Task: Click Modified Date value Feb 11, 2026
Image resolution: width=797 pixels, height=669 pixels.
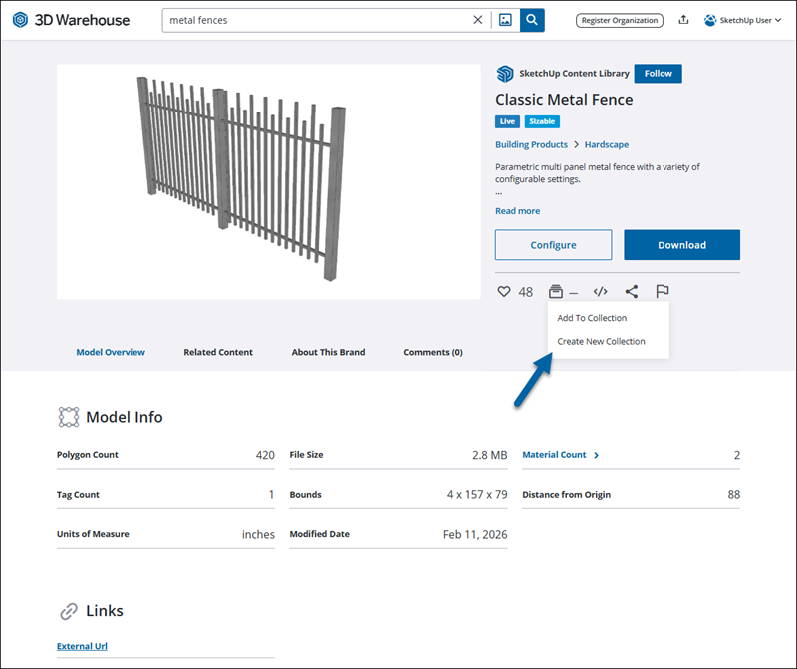Action: (x=475, y=534)
